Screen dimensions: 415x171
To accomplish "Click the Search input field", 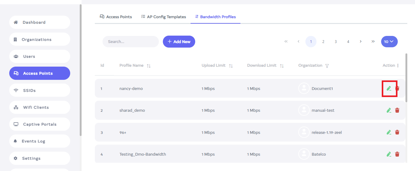I will coord(131,42).
